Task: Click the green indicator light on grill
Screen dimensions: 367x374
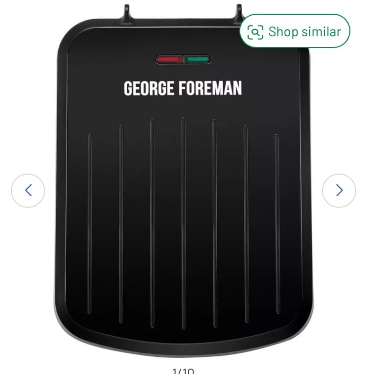Action: click(197, 59)
